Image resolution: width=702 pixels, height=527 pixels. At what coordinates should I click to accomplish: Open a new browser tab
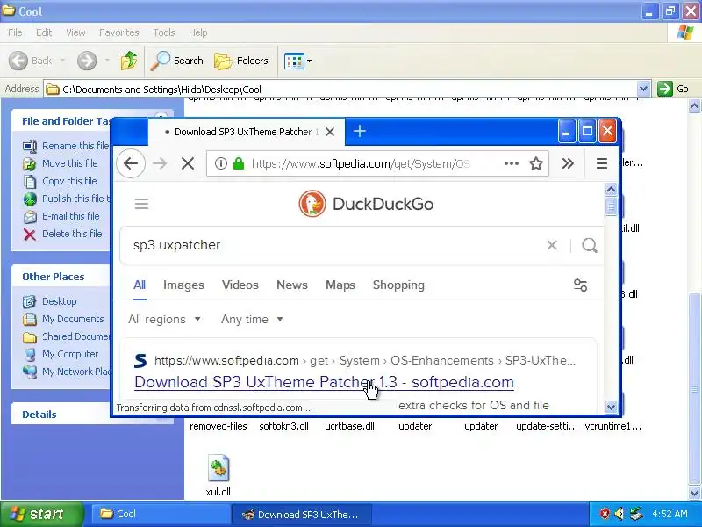(x=360, y=131)
